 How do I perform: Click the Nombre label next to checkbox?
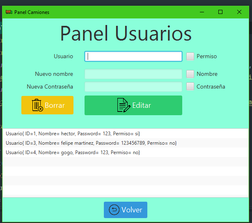coord(207,74)
